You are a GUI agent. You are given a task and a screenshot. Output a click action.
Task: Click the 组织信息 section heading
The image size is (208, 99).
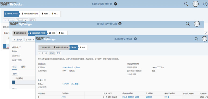pos(42,64)
